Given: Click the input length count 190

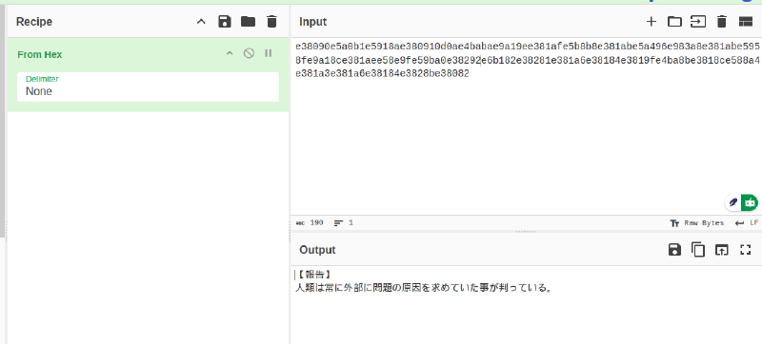Looking at the screenshot, I should pyautogui.click(x=311, y=223).
